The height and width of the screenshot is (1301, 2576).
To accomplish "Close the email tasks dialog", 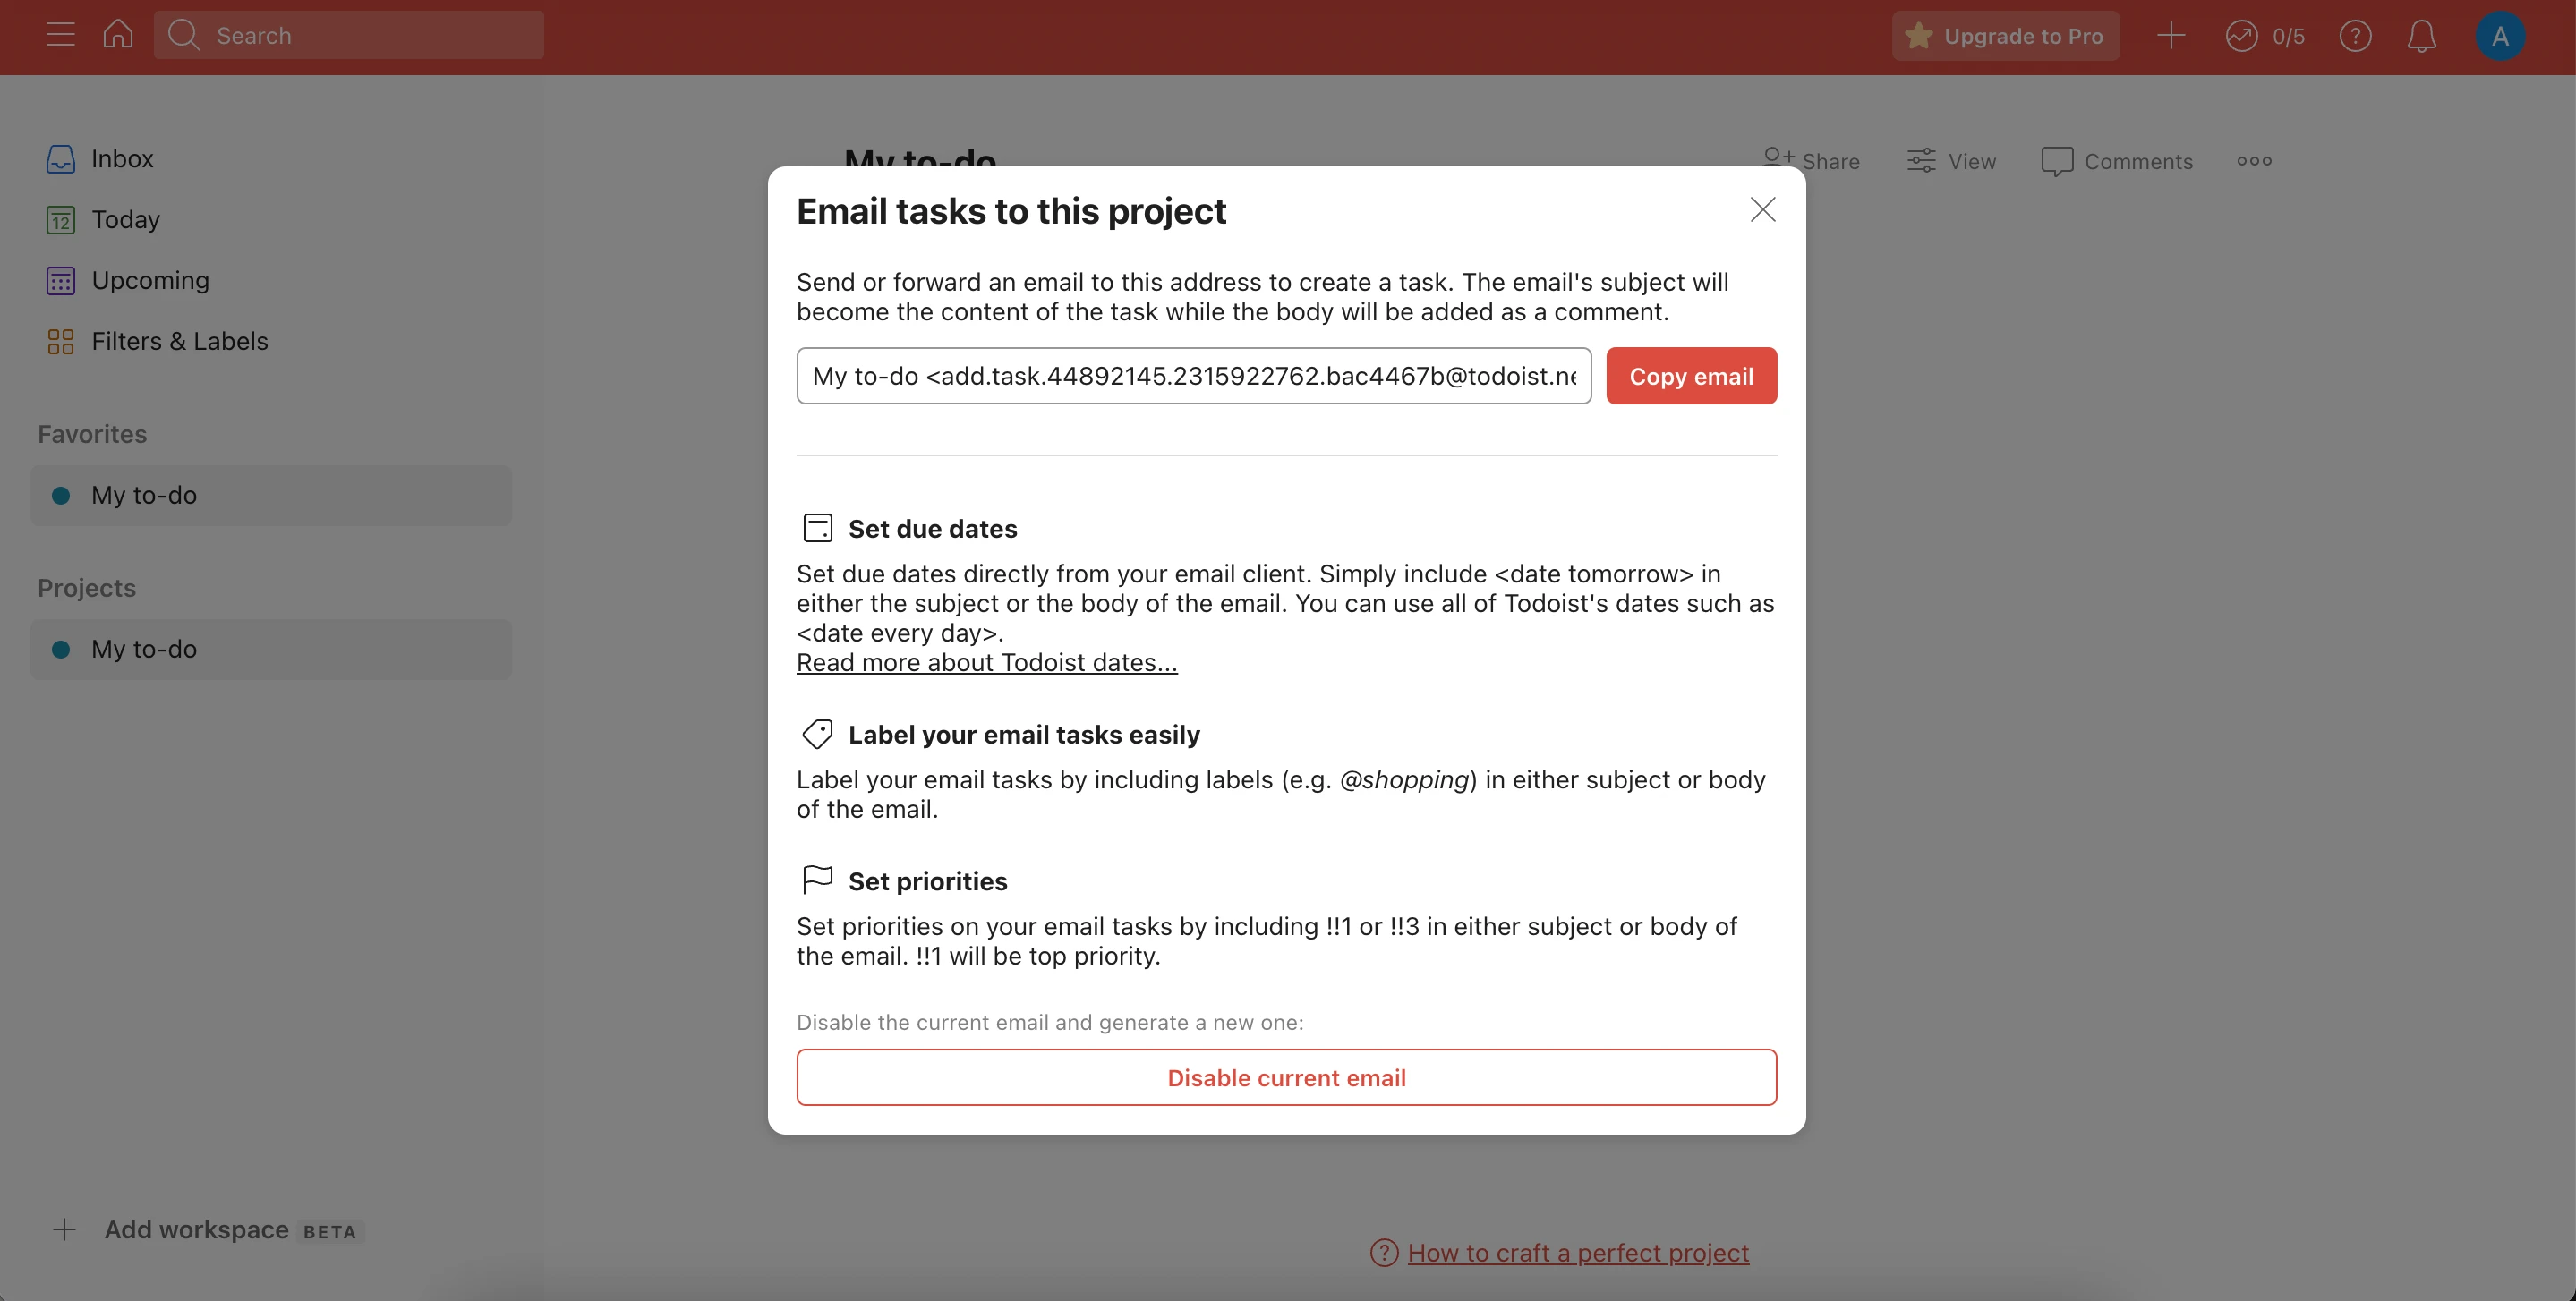I will point(1762,210).
